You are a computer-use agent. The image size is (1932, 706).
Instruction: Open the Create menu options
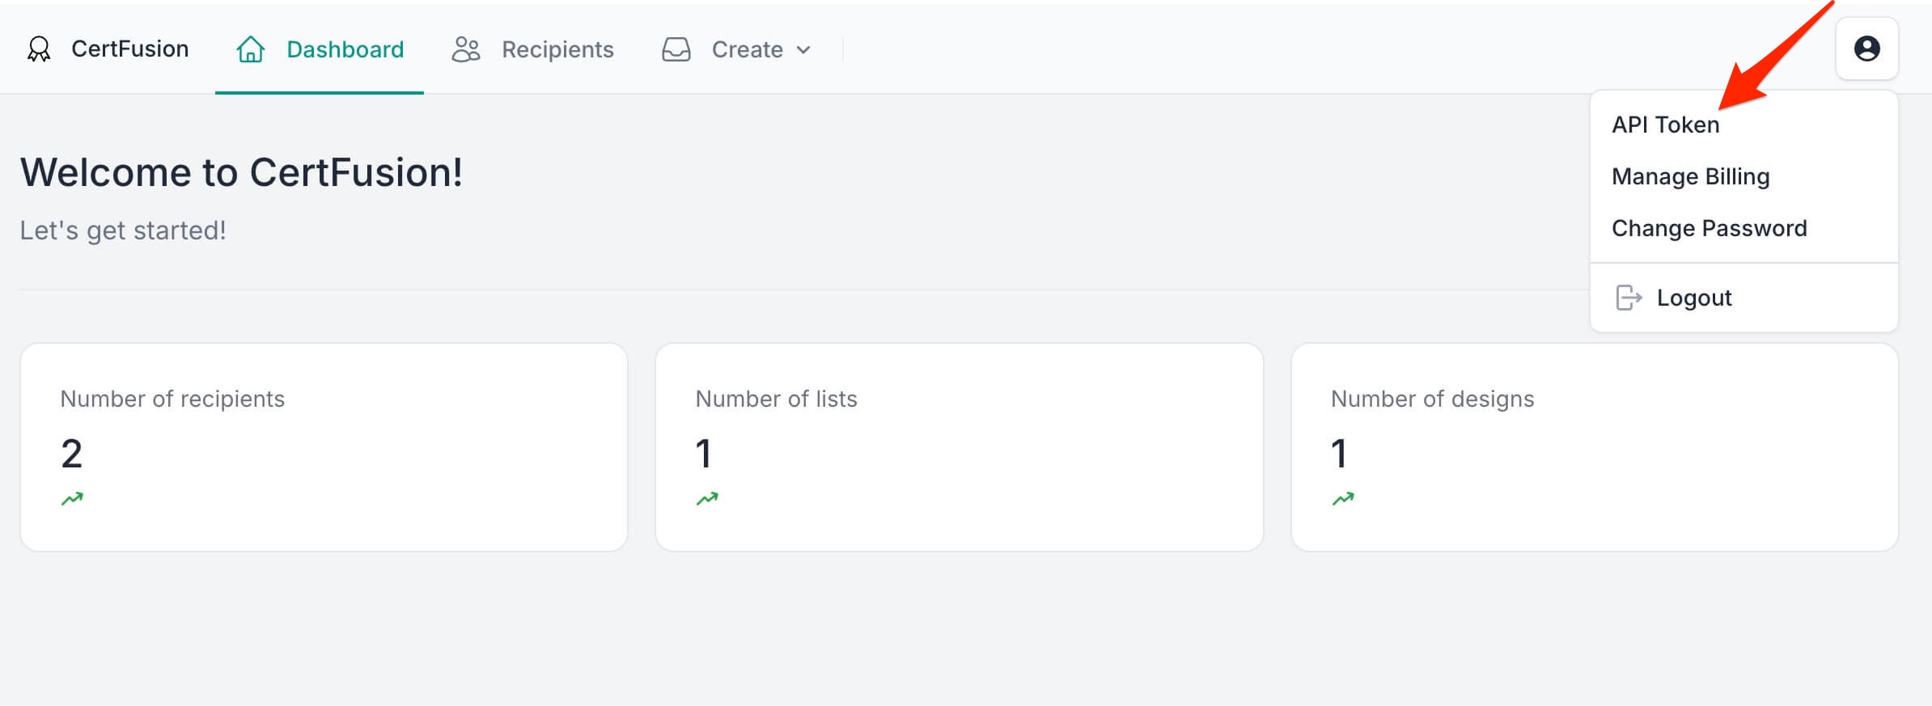pos(746,49)
